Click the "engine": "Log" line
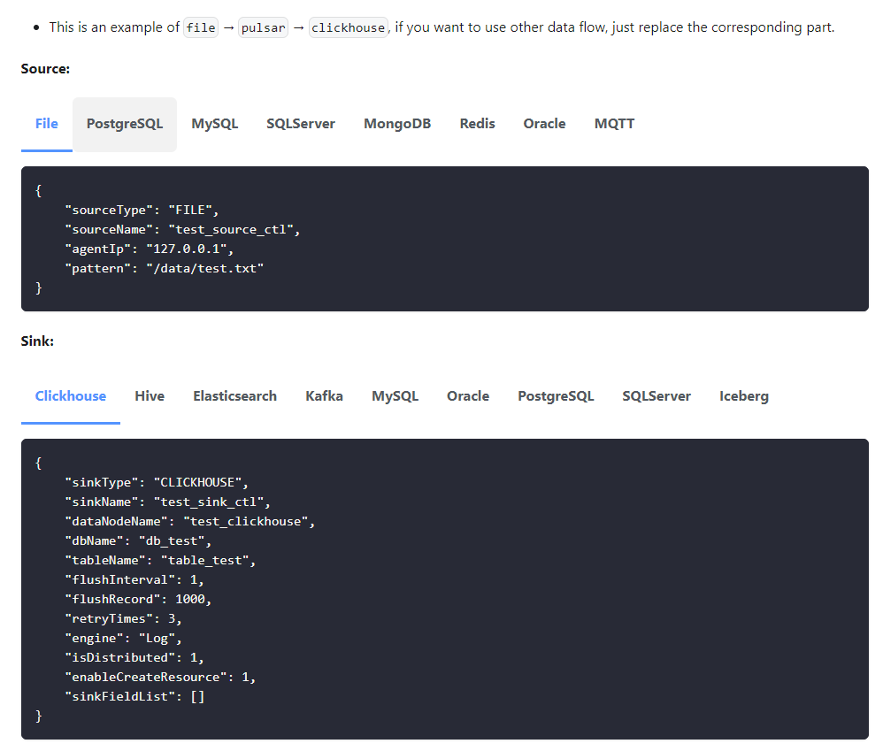This screenshot has width=883, height=751. point(123,639)
